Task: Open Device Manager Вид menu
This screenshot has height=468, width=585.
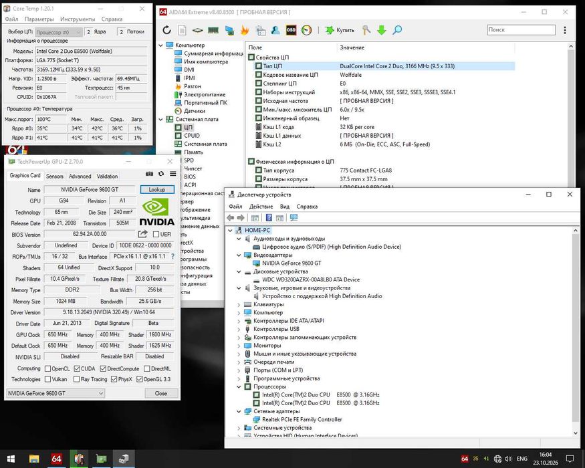Action: 285,207
